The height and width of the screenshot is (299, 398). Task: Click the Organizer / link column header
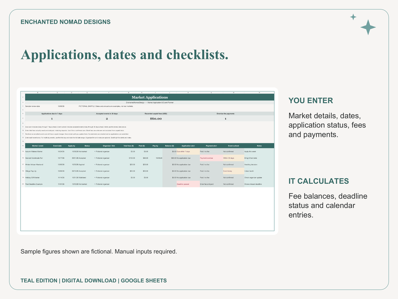[x=109, y=146]
